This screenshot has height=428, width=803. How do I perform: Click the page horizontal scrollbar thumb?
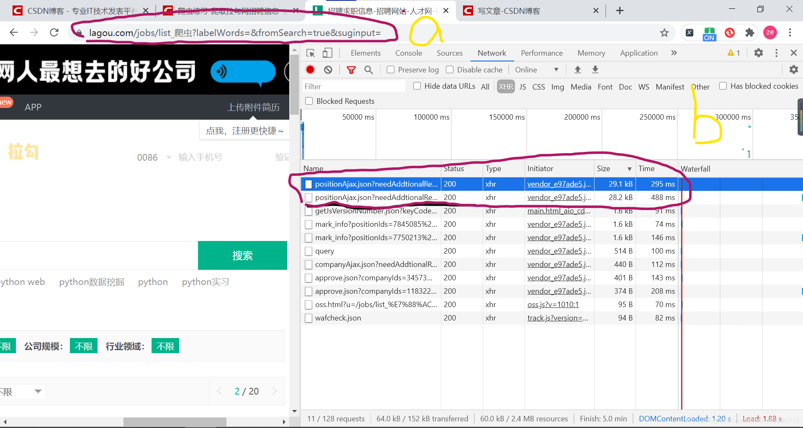[x=175, y=422]
